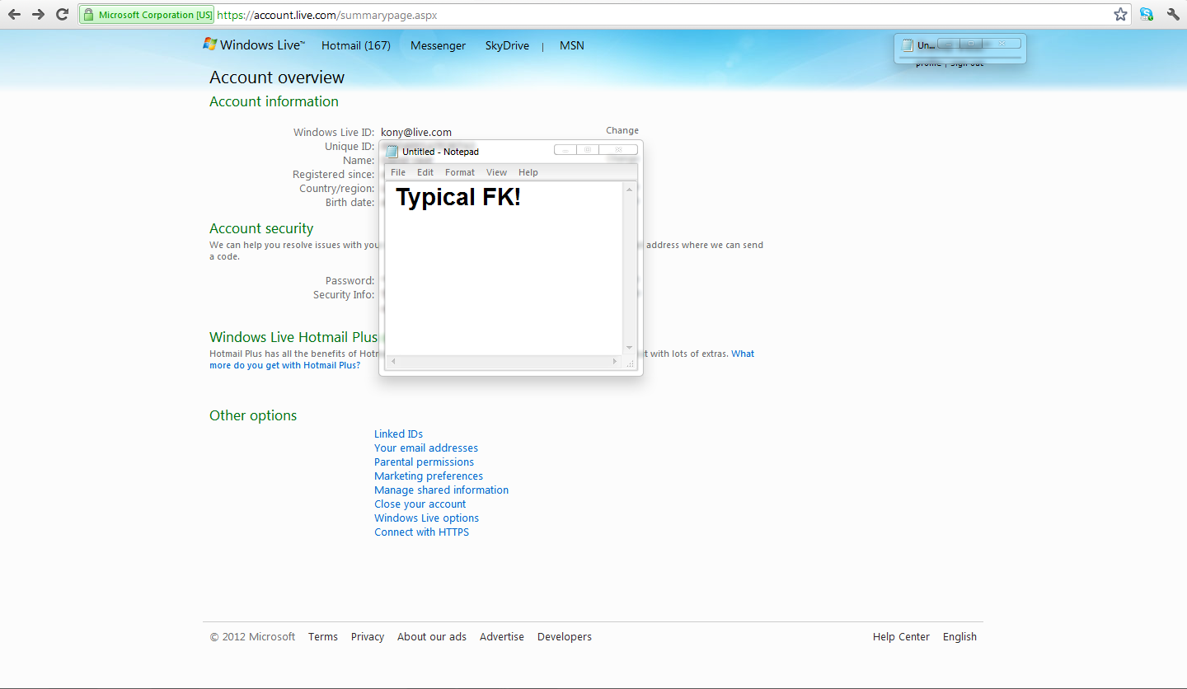This screenshot has height=689, width=1187.
Task: Open Notepad's Format menu
Action: click(460, 172)
